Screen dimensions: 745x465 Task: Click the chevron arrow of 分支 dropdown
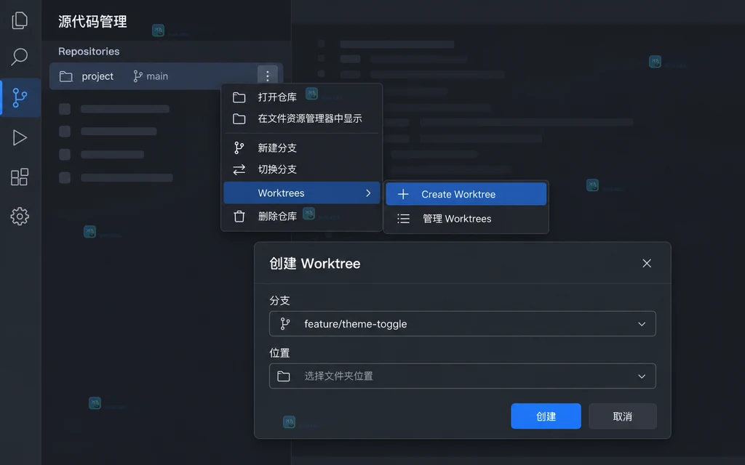pyautogui.click(x=642, y=324)
